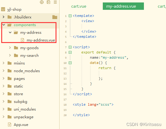Fold the script block on line 7
The image size is (166, 129).
70,47
